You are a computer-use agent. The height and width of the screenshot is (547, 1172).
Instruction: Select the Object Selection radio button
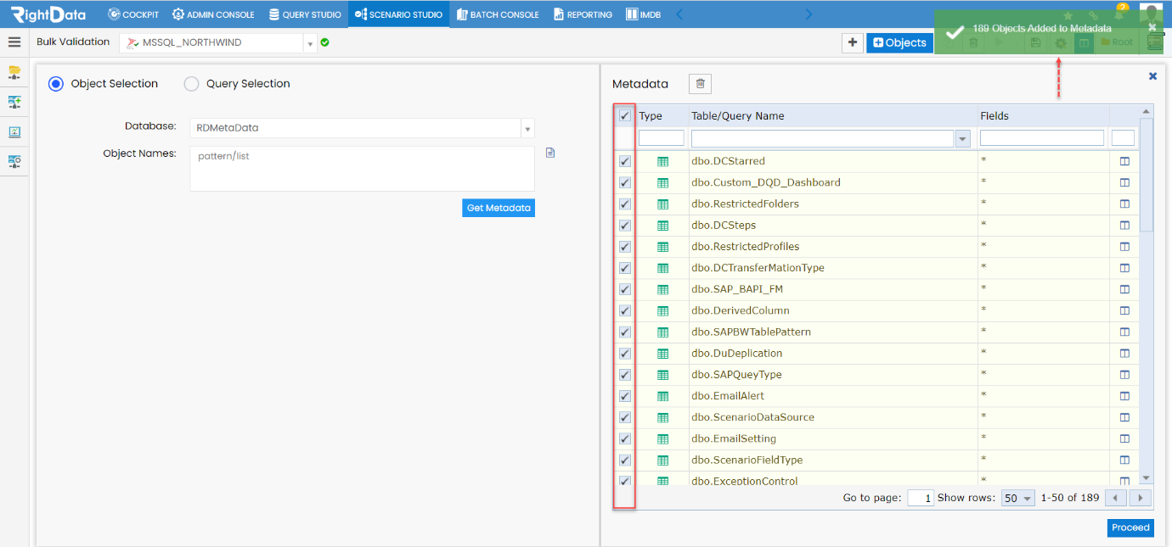coord(56,84)
